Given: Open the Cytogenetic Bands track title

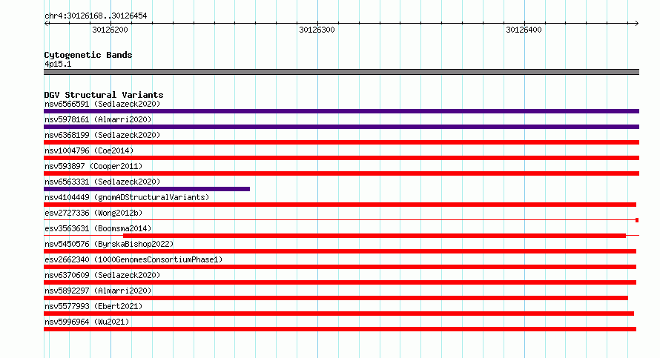Looking at the screenshot, I should tap(88, 55).
